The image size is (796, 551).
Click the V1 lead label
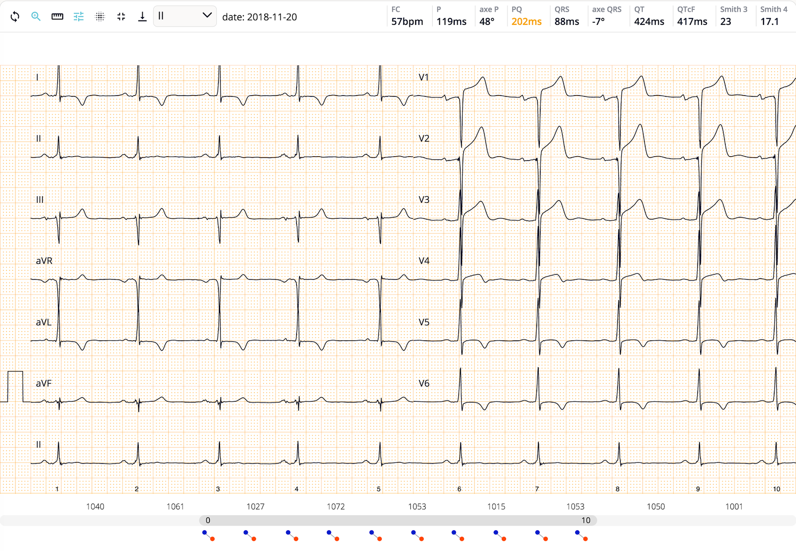(423, 77)
